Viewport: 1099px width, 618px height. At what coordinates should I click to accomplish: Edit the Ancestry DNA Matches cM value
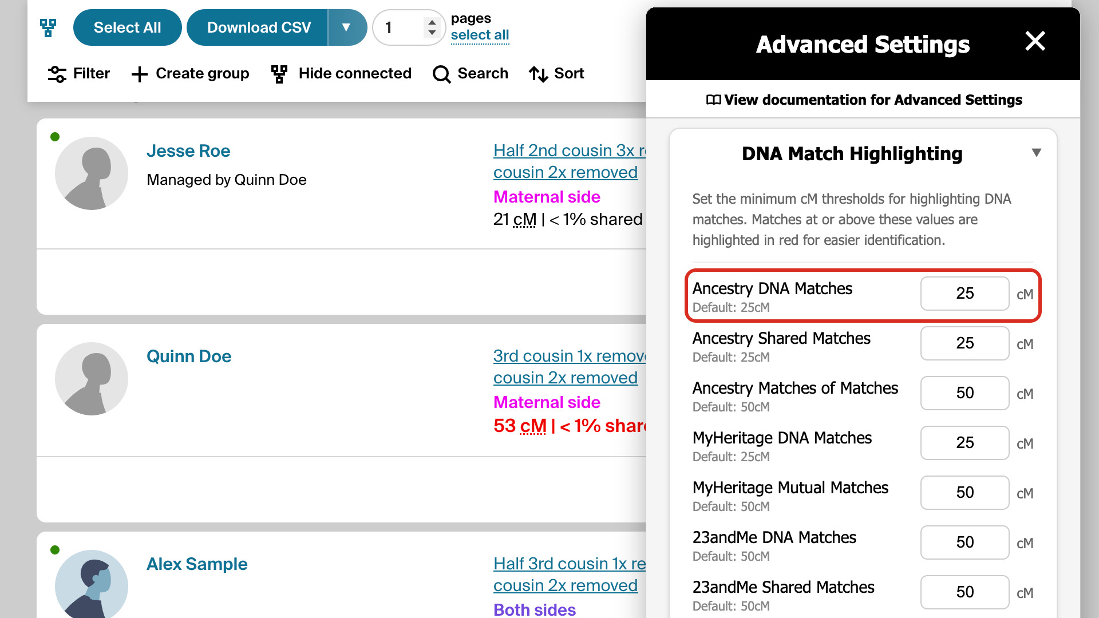(964, 294)
